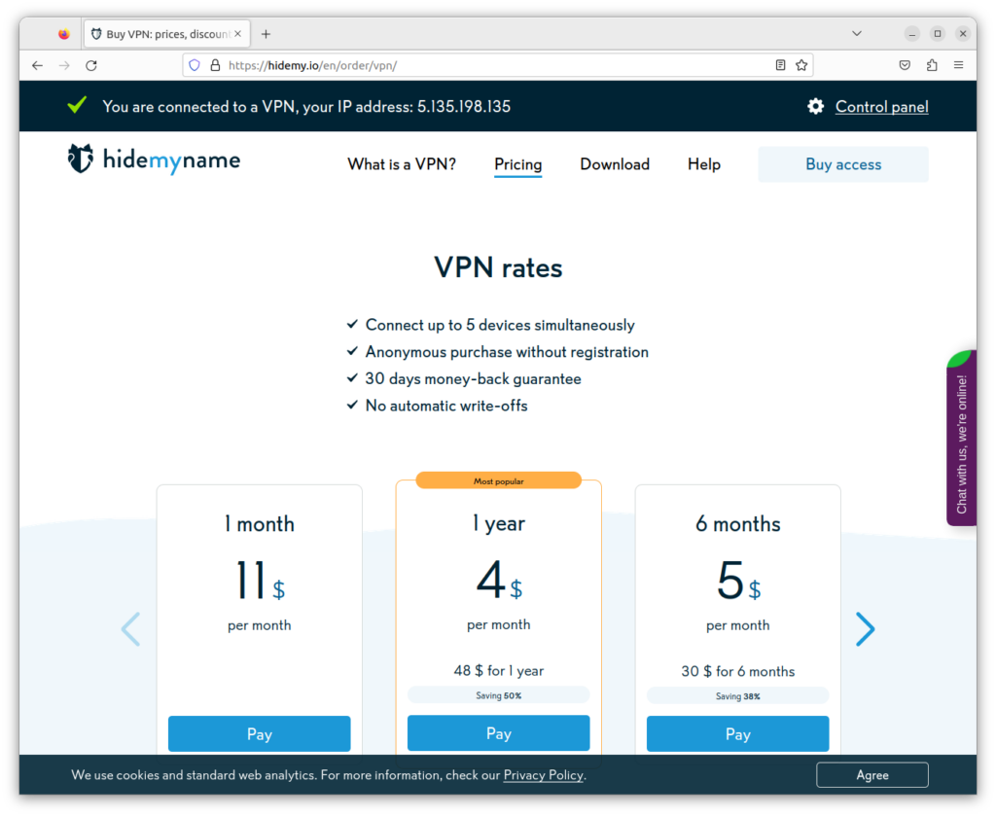Select the Pricing menu item

click(x=517, y=164)
